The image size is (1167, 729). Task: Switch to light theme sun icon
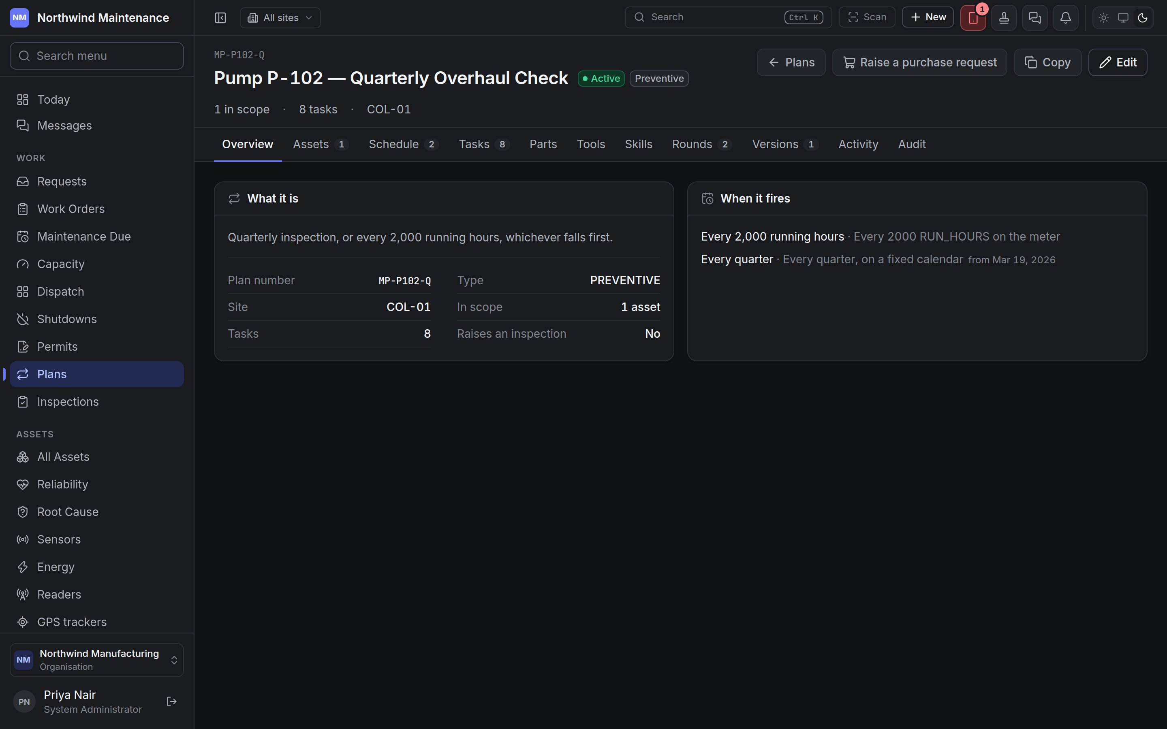click(1104, 18)
